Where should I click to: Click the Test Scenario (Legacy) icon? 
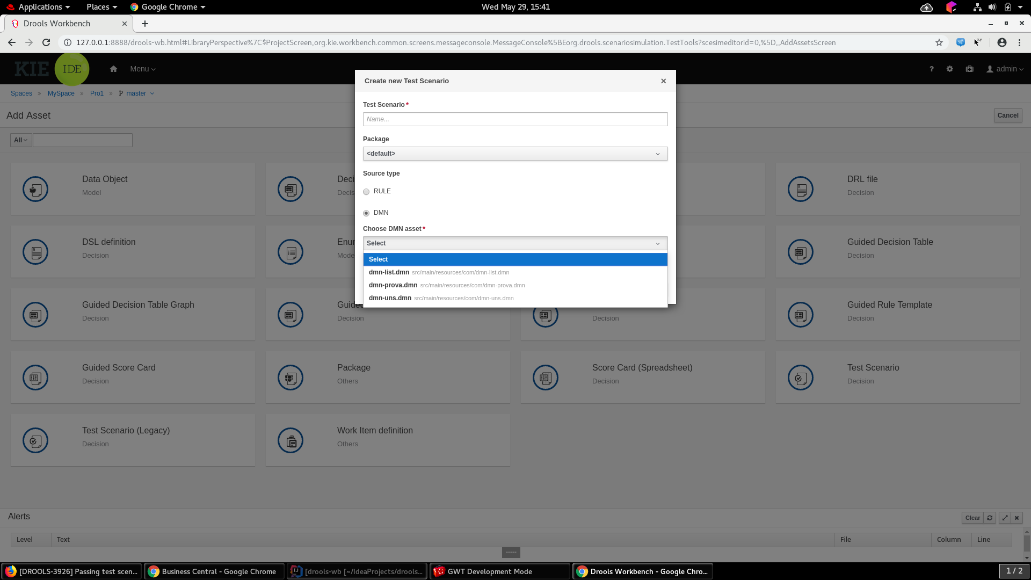(35, 440)
